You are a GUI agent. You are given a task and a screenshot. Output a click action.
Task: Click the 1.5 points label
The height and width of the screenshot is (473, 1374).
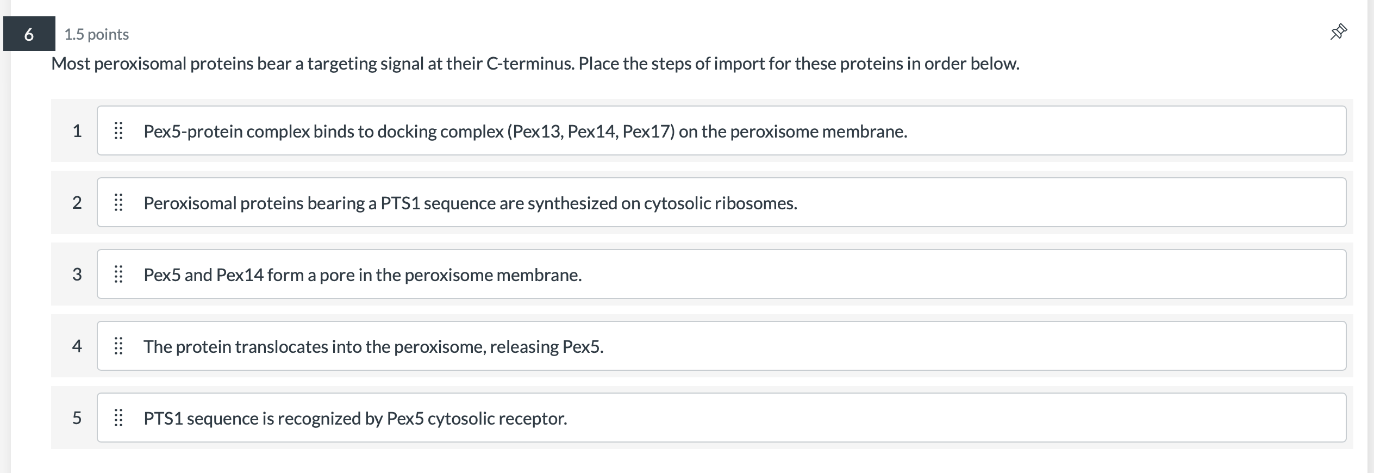pyautogui.click(x=97, y=34)
